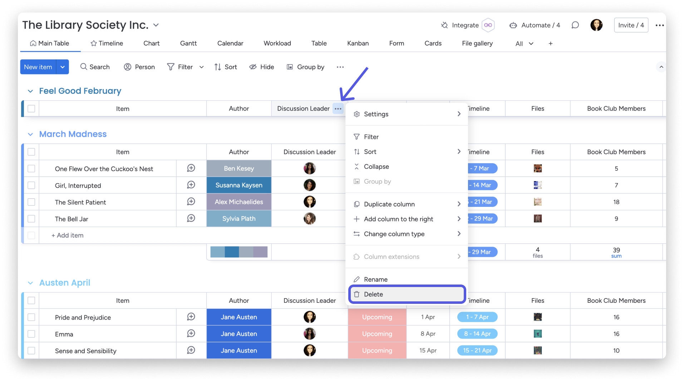This screenshot has height=379, width=684.
Task: Open Group by in the toolbar
Action: click(x=306, y=67)
